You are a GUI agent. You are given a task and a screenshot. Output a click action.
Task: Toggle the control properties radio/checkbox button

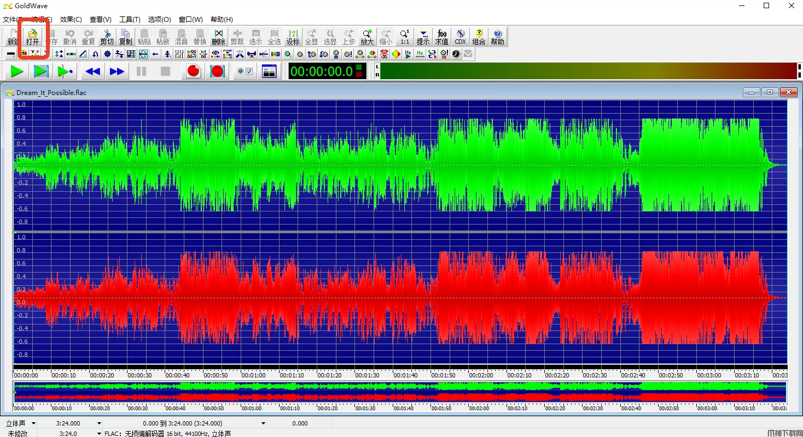[245, 71]
